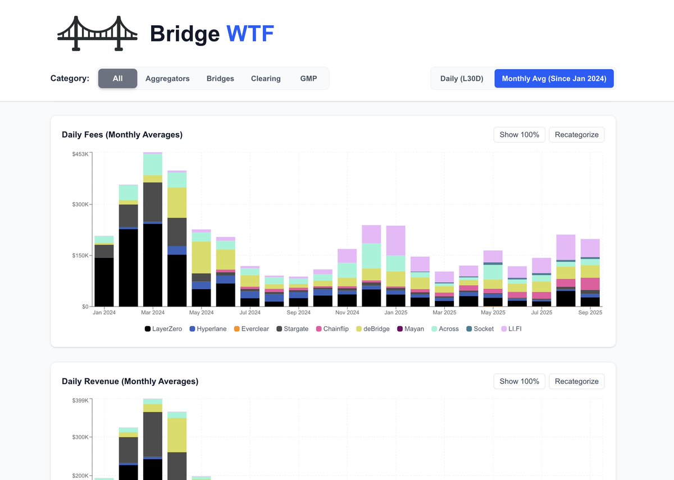Screen dimensions: 674x480
Task: Select the Socket legend entry
Action: point(480,329)
